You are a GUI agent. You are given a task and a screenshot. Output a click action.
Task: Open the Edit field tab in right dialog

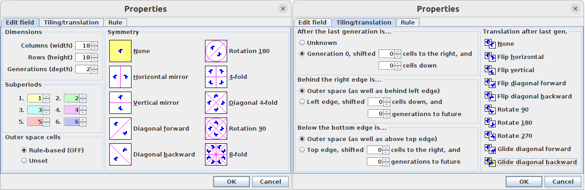click(x=312, y=22)
